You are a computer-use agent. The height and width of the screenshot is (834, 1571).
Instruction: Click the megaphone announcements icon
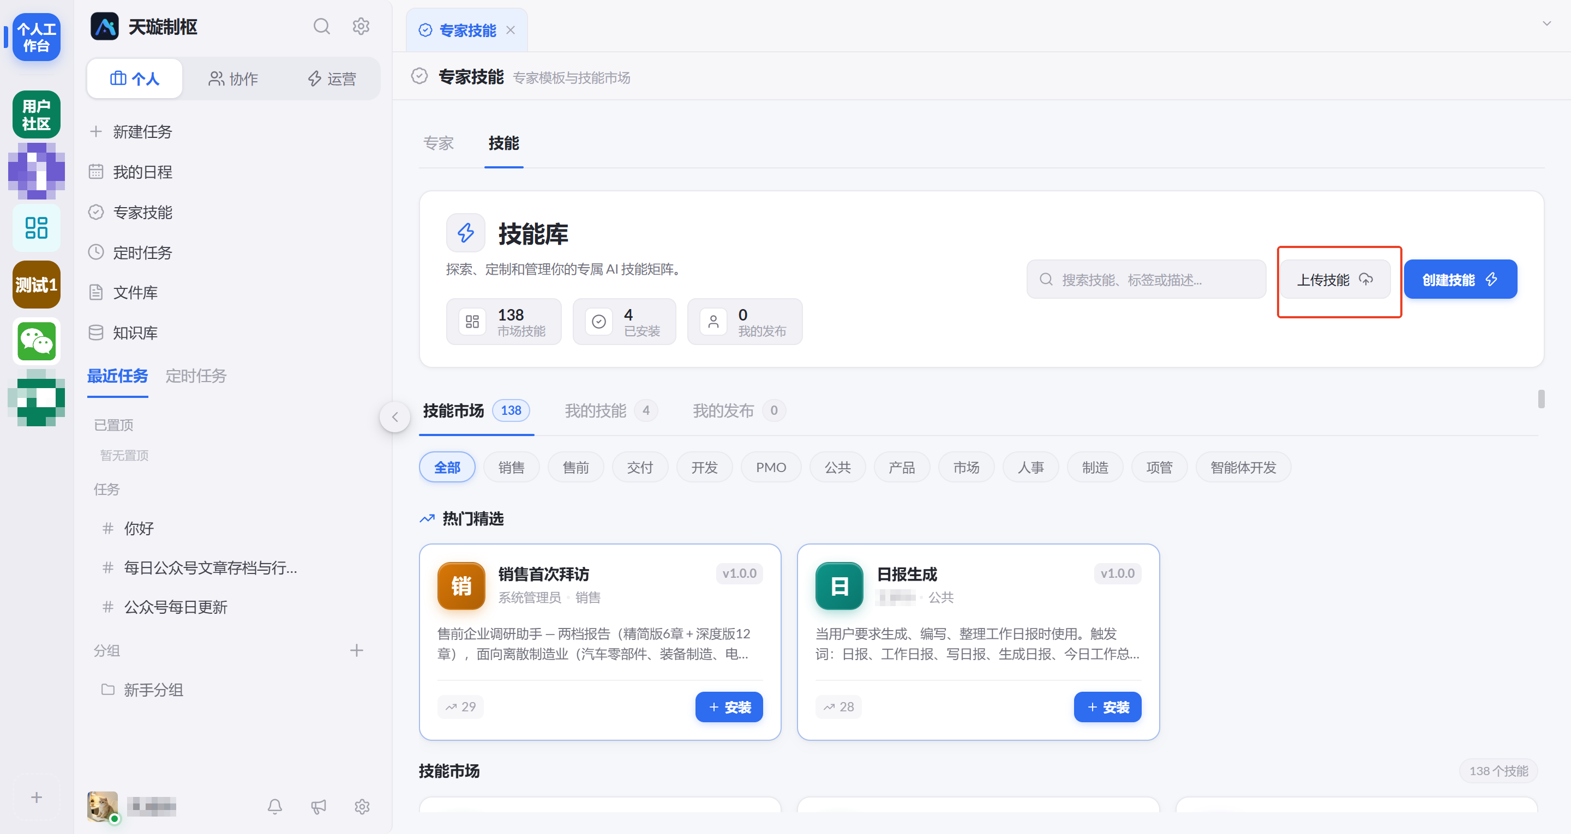click(319, 807)
